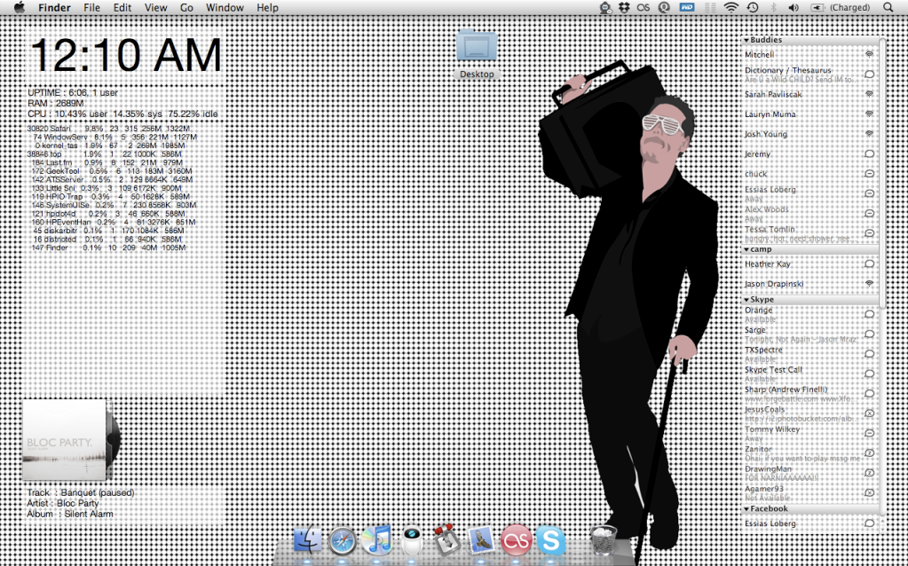Open the View menu
The image size is (908, 566).
click(156, 7)
